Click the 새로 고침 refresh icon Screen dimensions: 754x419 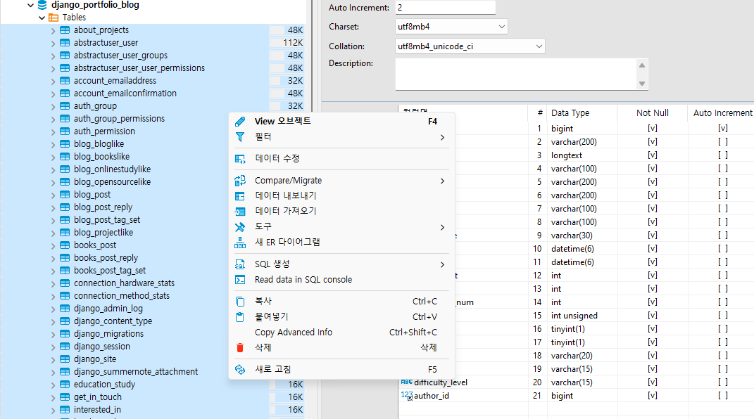click(240, 370)
